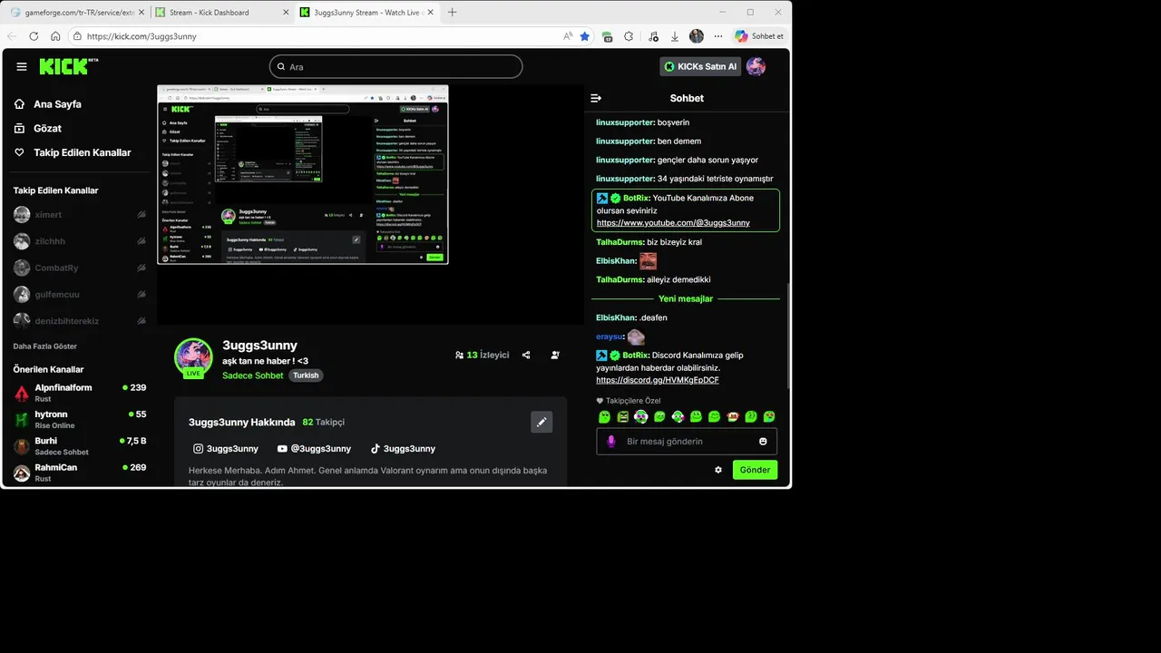Viewport: 1161px width, 653px height.
Task: Focus the Ara search box
Action: (395, 66)
